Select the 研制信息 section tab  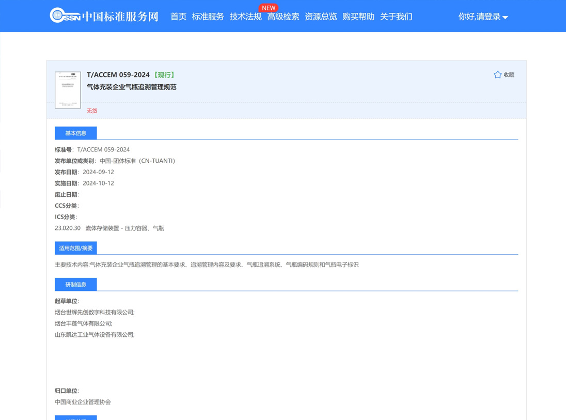76,285
